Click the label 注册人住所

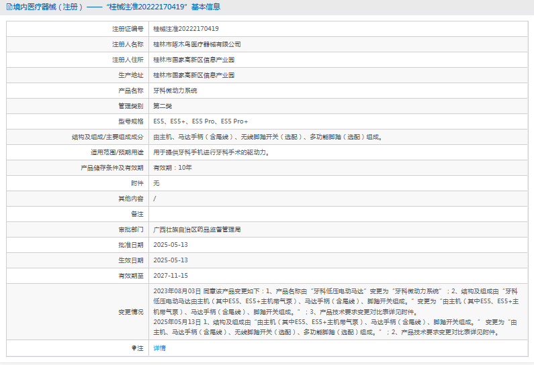pos(128,60)
